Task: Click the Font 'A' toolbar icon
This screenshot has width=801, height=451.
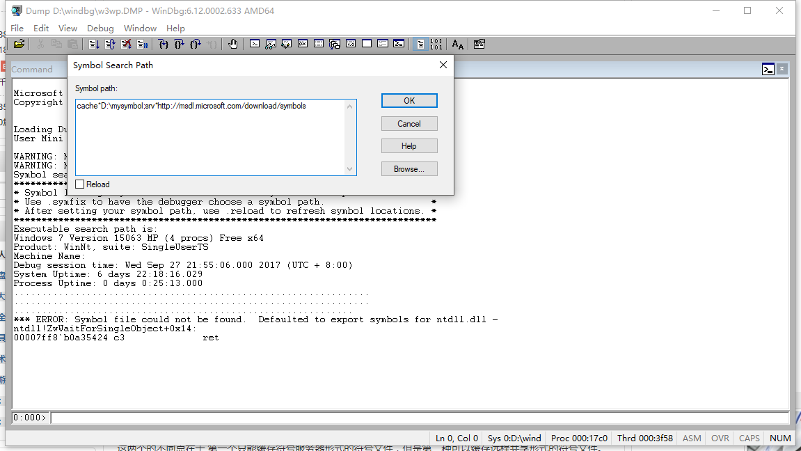Action: (x=458, y=45)
